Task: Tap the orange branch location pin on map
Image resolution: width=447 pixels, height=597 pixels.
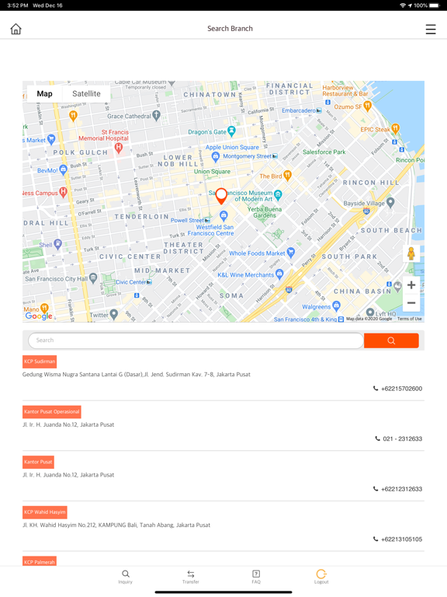Action: [221, 196]
